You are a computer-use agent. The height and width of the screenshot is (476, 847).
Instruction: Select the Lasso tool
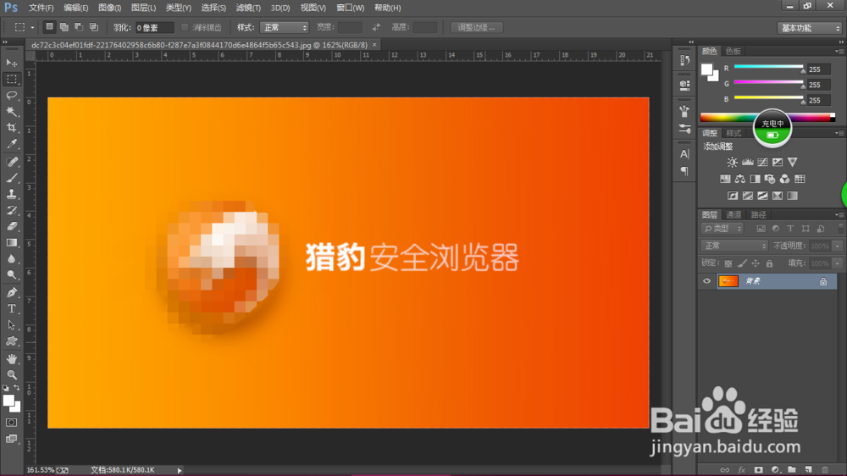click(x=11, y=96)
